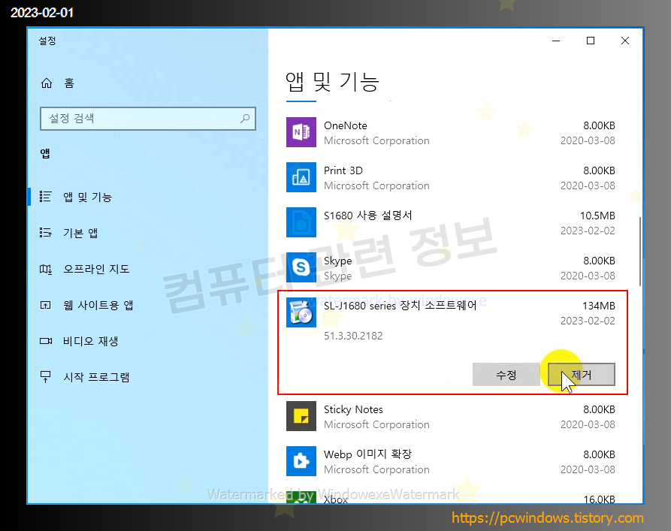Click the 10.5MB size value
The image size is (671, 531).
pos(597,216)
